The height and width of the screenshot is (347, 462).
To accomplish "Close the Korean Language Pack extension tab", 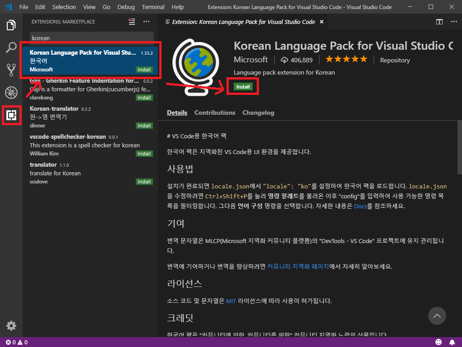I will pos(322,22).
